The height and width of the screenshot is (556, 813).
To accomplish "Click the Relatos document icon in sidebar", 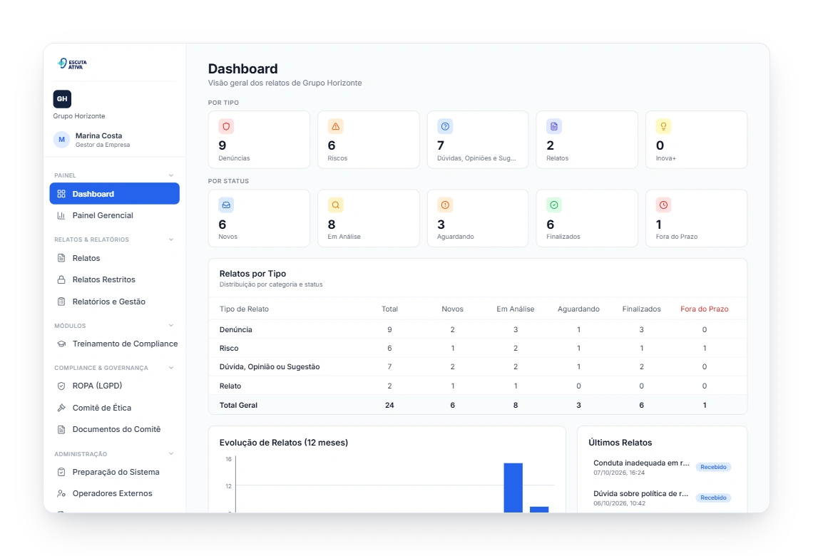I will tap(61, 258).
